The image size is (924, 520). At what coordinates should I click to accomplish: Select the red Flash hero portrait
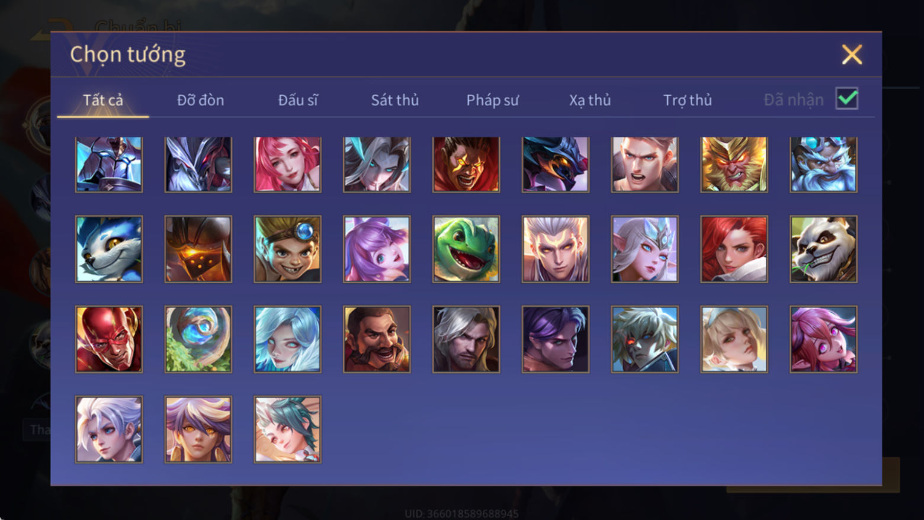(109, 339)
